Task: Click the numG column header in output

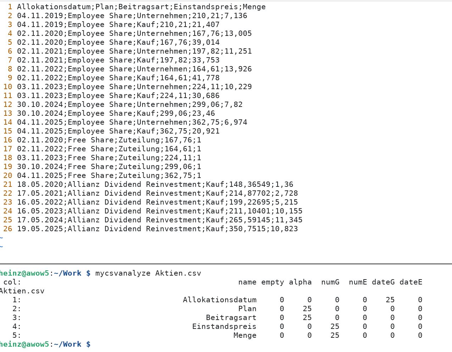Action: coord(330,282)
